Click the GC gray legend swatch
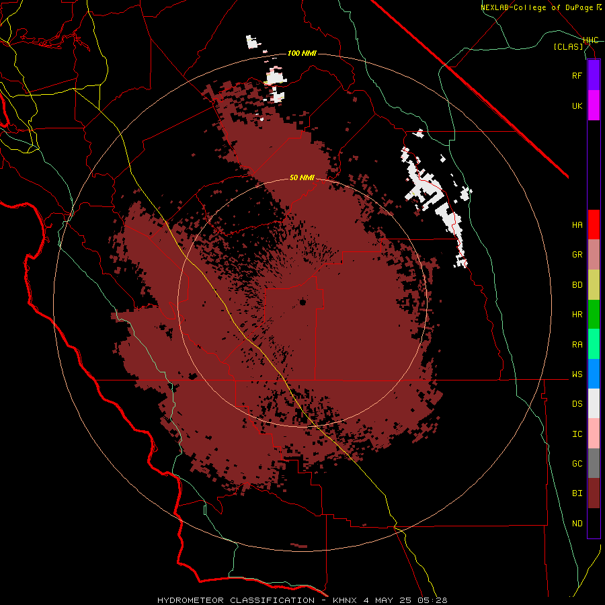This screenshot has width=605, height=605. click(x=594, y=463)
